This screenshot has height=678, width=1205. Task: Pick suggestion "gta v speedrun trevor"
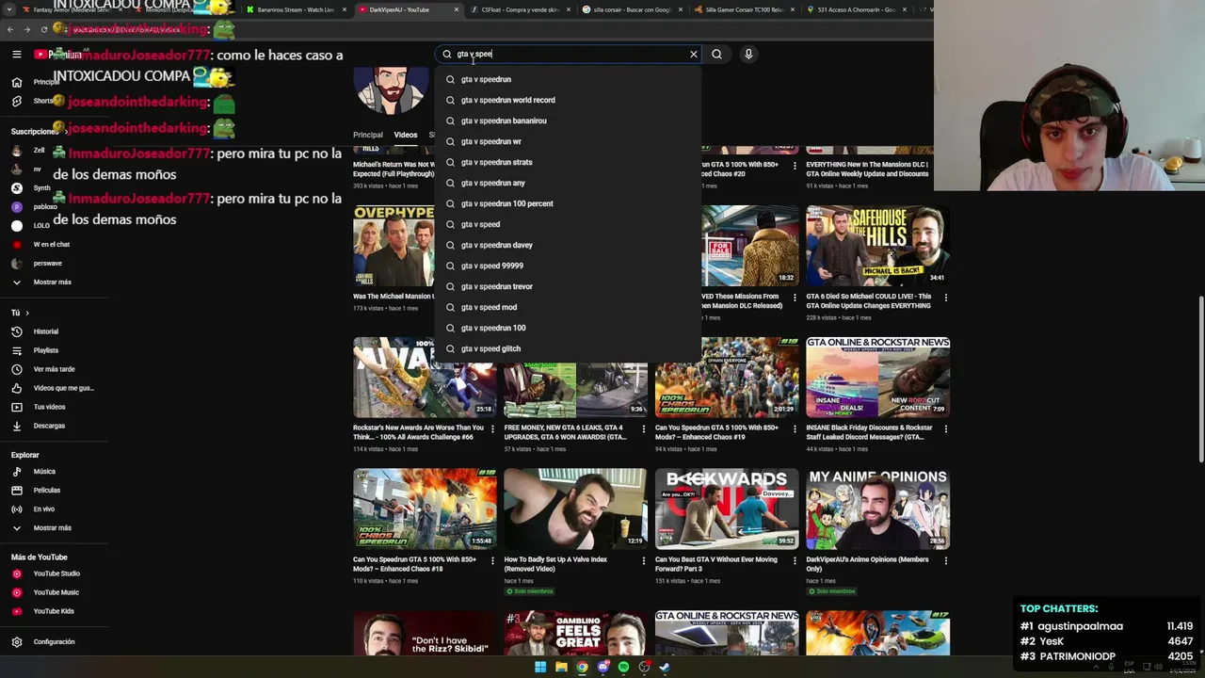(568, 286)
